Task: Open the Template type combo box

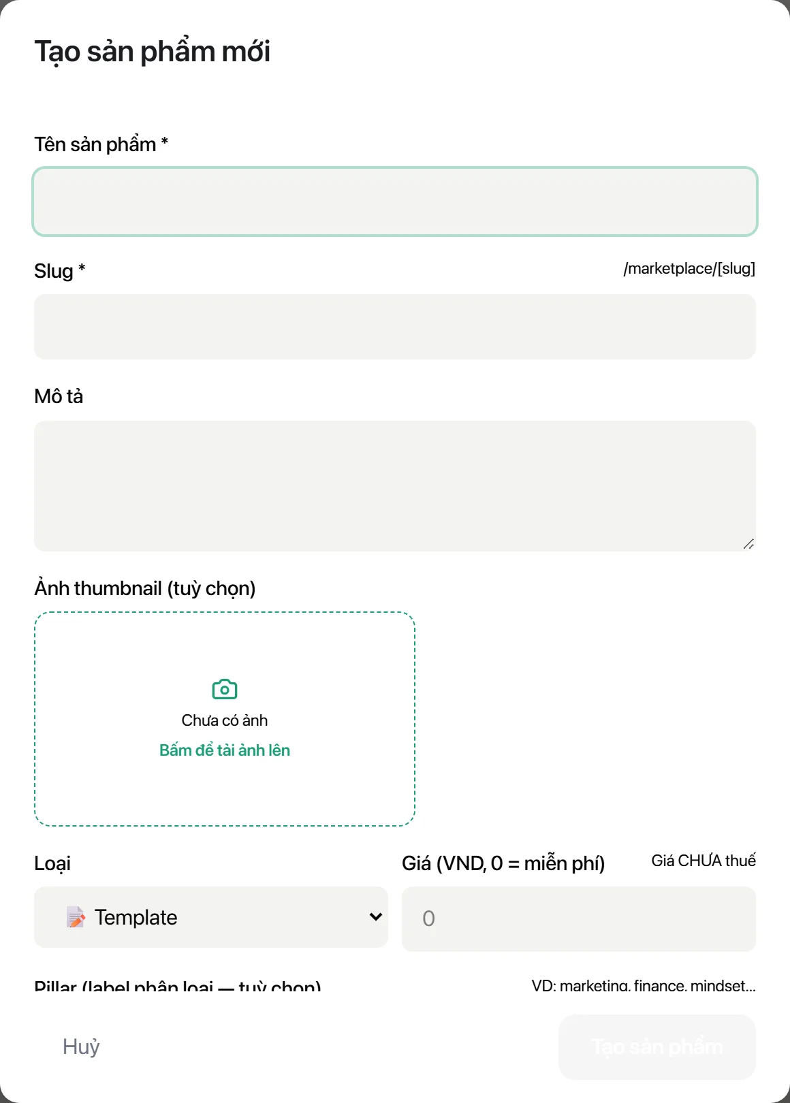Action: point(211,917)
